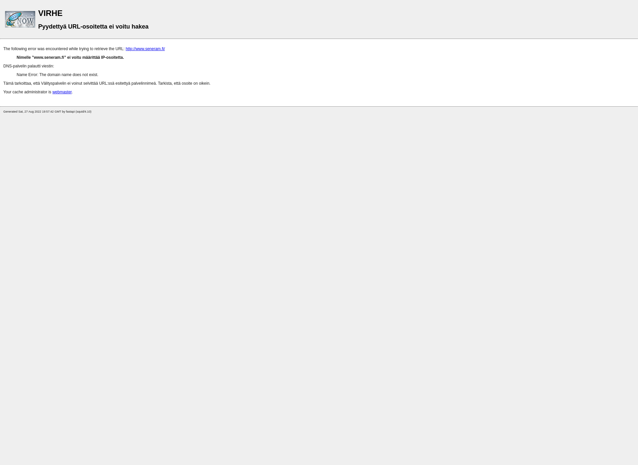This screenshot has height=465, width=638.
Task: Select the VIRHE error heading text
Action: (x=50, y=13)
